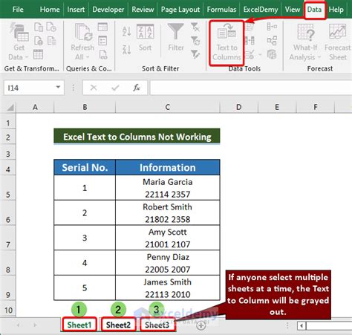Click the previous sheet navigation arrow
This screenshot has height=335, width=352.
18,325
